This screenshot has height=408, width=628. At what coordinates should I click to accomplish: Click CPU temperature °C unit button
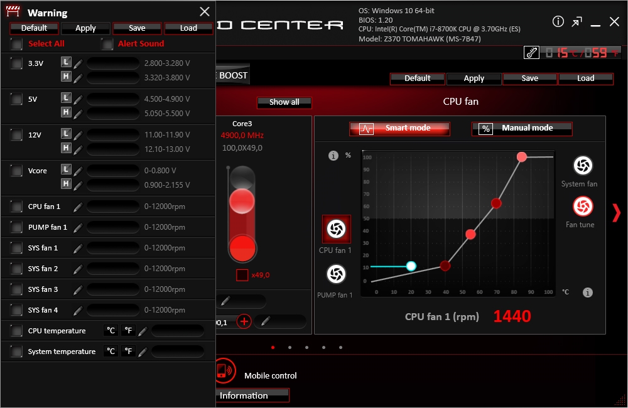(x=111, y=331)
